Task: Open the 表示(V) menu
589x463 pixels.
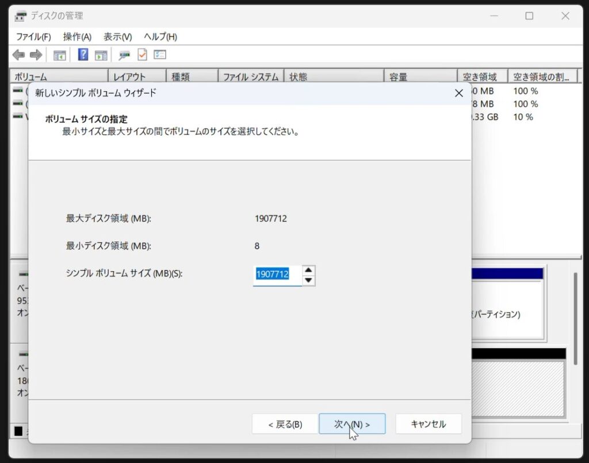Action: [117, 37]
